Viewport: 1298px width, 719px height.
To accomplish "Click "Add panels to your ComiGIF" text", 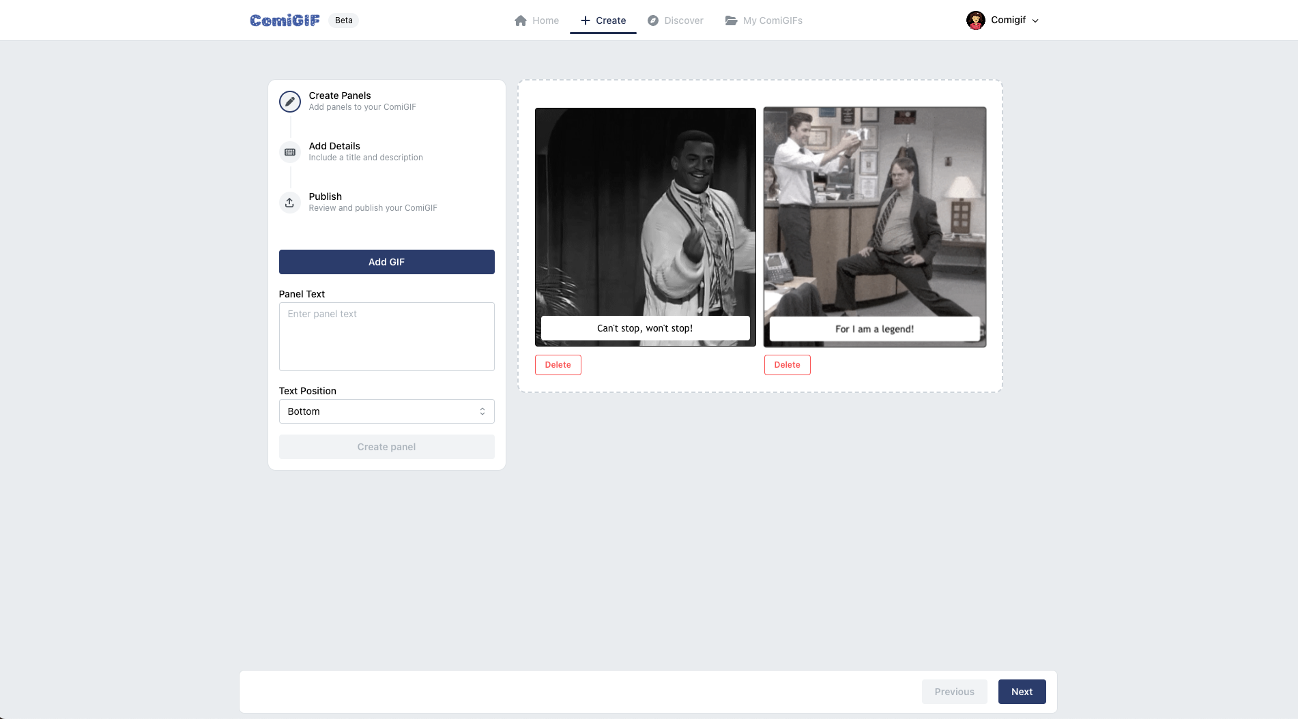I will (x=362, y=107).
